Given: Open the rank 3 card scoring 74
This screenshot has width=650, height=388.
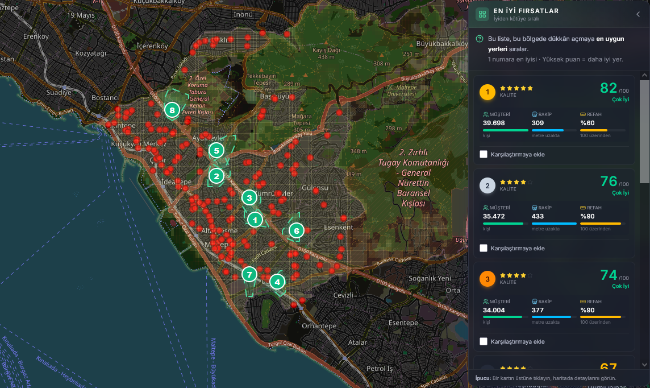Looking at the screenshot, I should tap(554, 307).
